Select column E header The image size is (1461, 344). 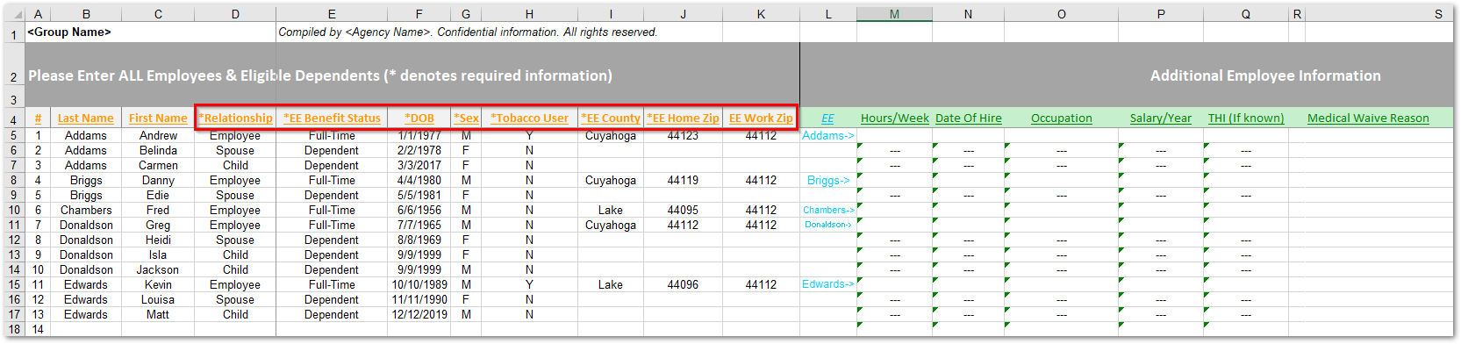[332, 14]
